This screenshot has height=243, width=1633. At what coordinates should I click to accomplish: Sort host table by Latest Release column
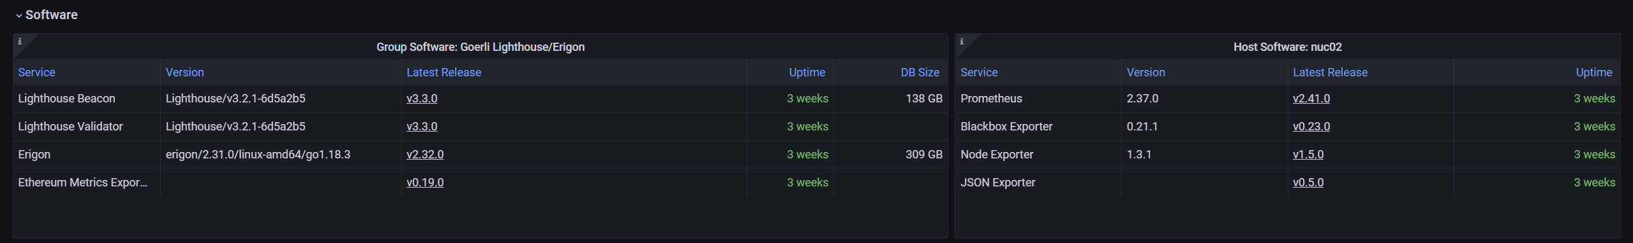tap(1330, 73)
